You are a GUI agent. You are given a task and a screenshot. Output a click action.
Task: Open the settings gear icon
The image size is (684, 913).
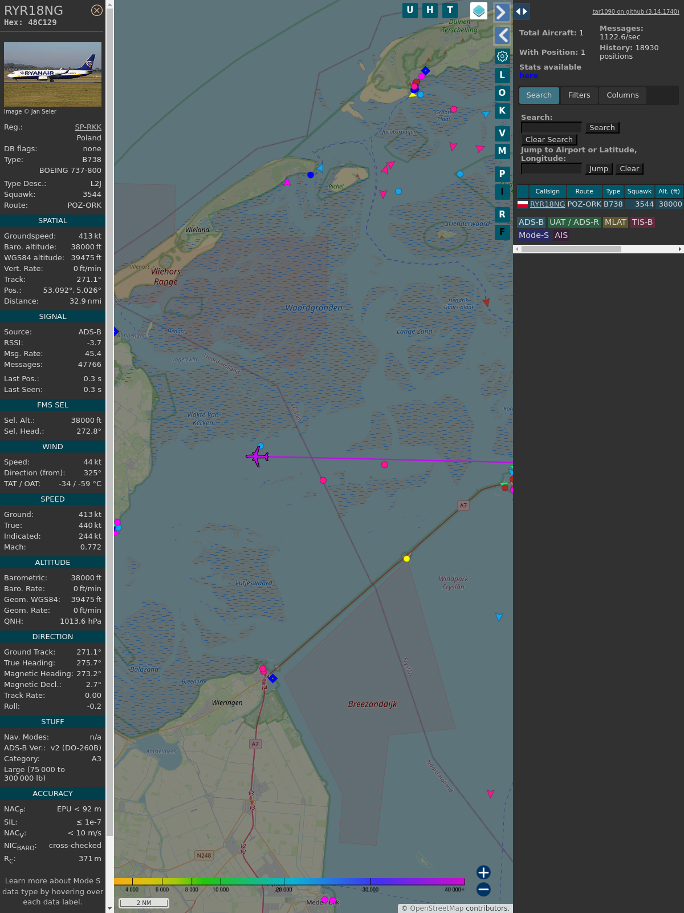pyautogui.click(x=502, y=56)
